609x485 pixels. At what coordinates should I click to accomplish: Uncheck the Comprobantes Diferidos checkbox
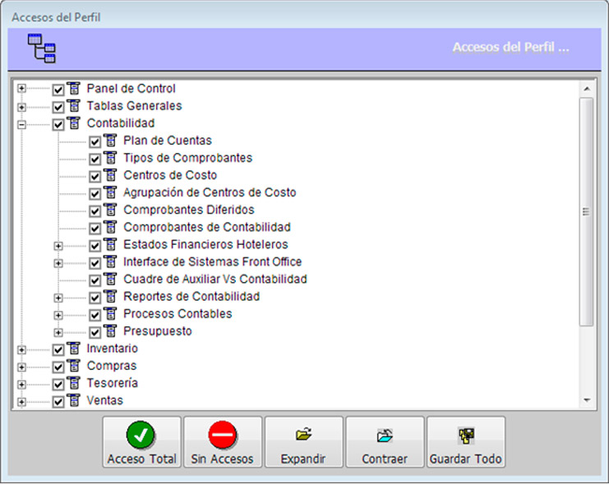click(95, 210)
